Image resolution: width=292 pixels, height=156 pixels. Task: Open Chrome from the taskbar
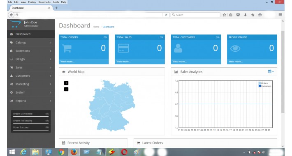click(61, 152)
